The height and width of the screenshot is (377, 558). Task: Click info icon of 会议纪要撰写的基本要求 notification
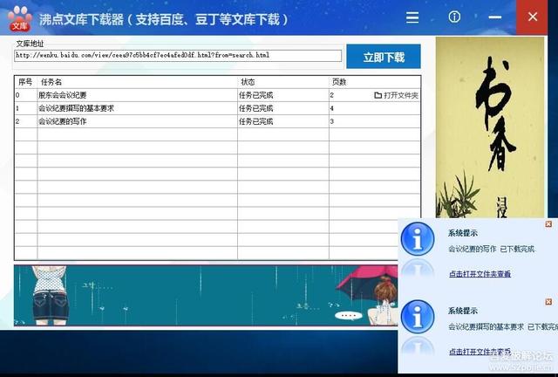[418, 317]
